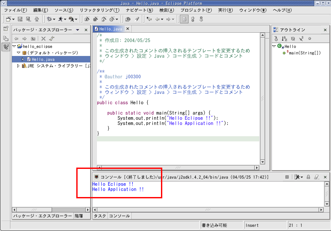Click Package Explorer back arrow

click(x=16, y=38)
